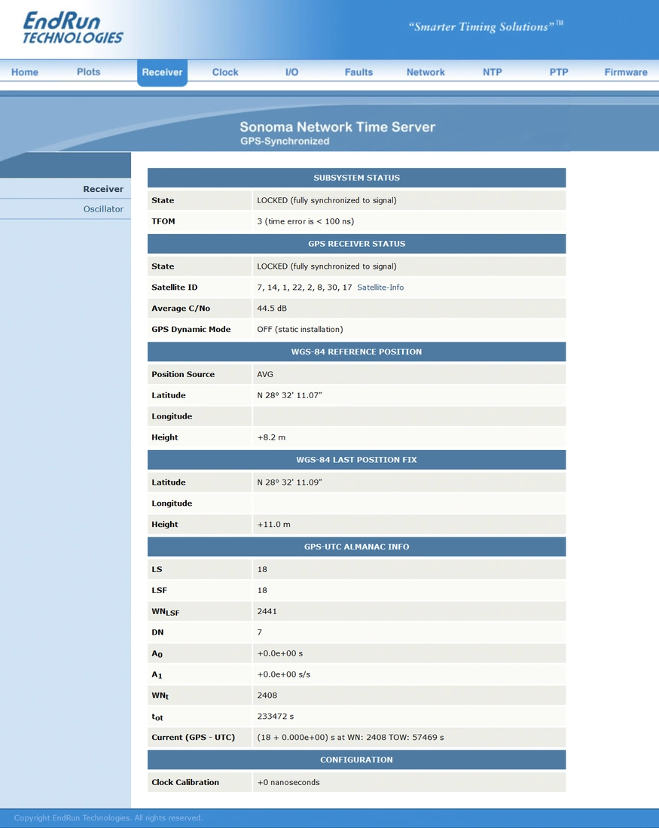The width and height of the screenshot is (659, 828).
Task: Click the Sonoma Network Time Server title
Action: click(337, 127)
